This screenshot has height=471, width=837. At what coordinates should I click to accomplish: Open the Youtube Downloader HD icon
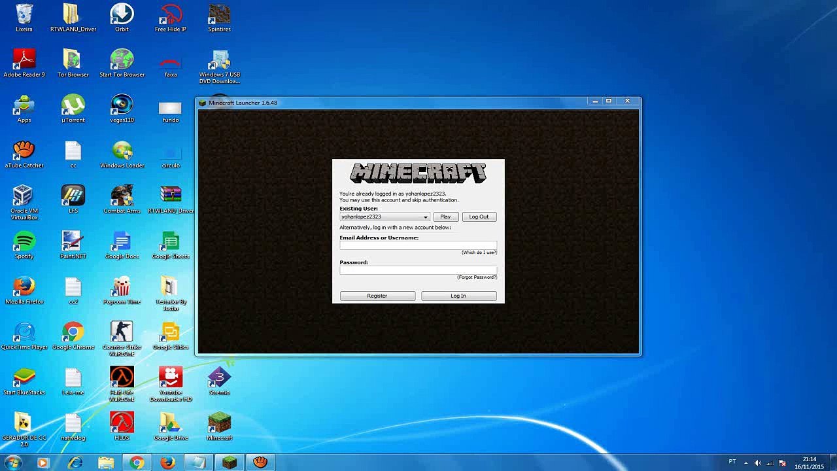(x=171, y=377)
